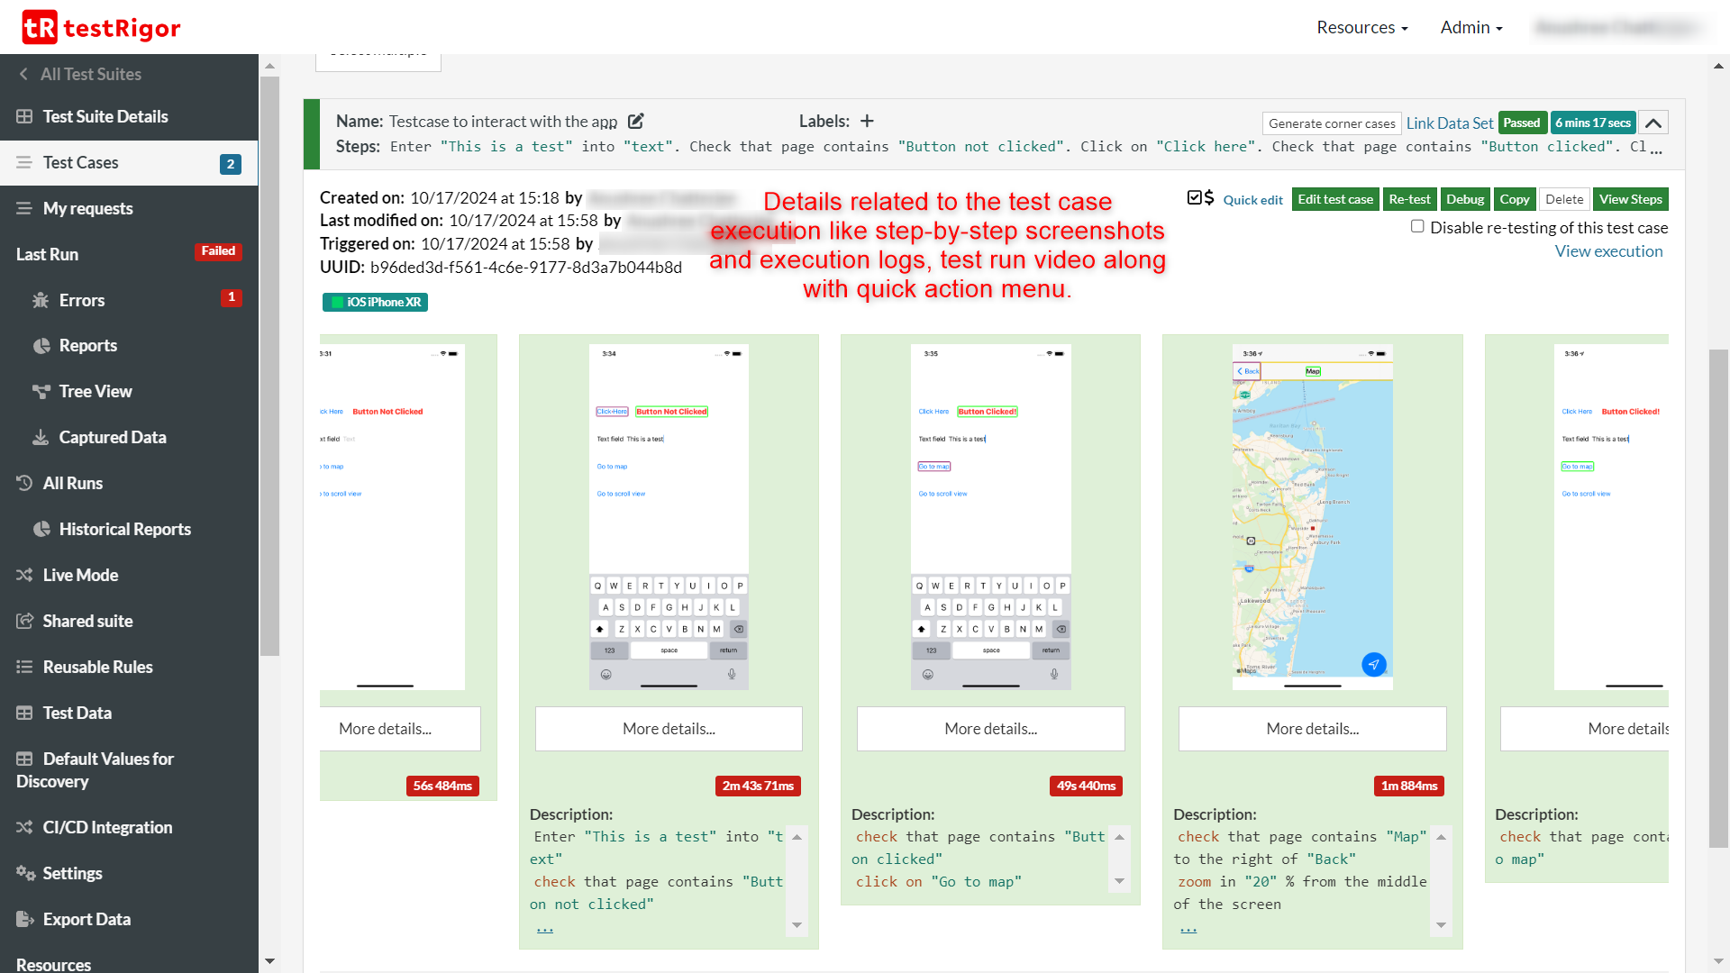Open Settings gears icon
Viewport: 1730px width, 973px height.
pyautogui.click(x=24, y=873)
